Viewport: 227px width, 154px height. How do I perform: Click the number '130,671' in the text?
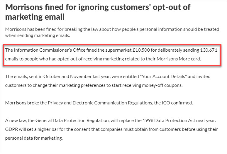[x=209, y=50]
